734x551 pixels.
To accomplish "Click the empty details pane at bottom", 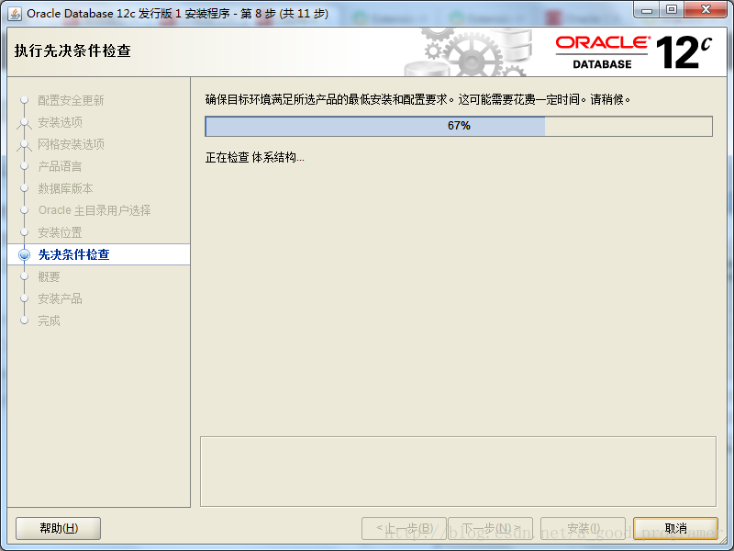I will (x=458, y=471).
